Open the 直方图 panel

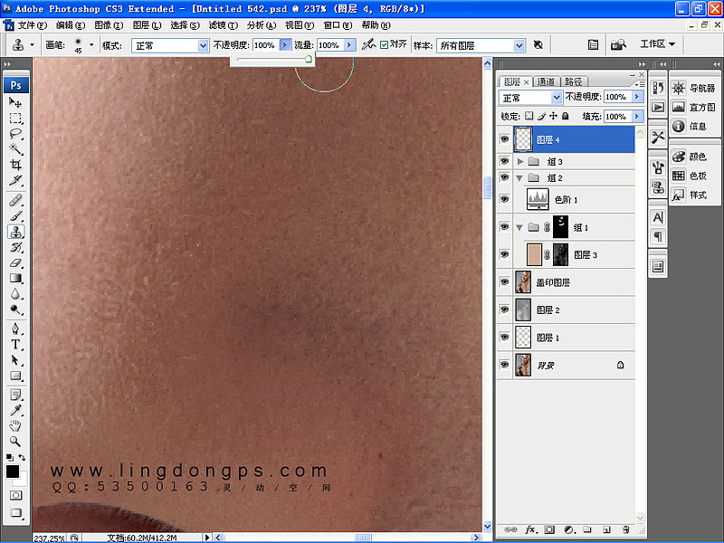coord(693,107)
